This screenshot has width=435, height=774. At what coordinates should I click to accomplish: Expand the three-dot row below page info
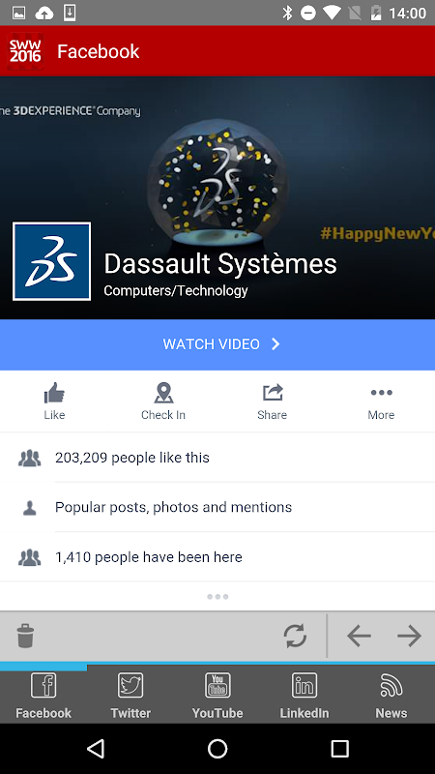coord(217,597)
